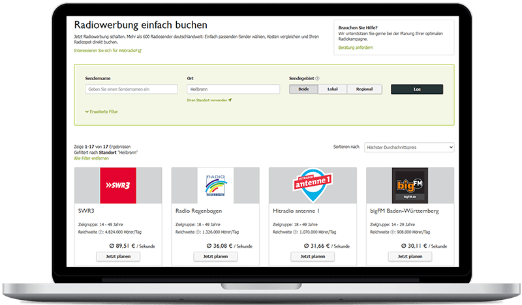Click the 'Radio Regenbogen' station title
This screenshot has width=522, height=305.
coord(199,211)
